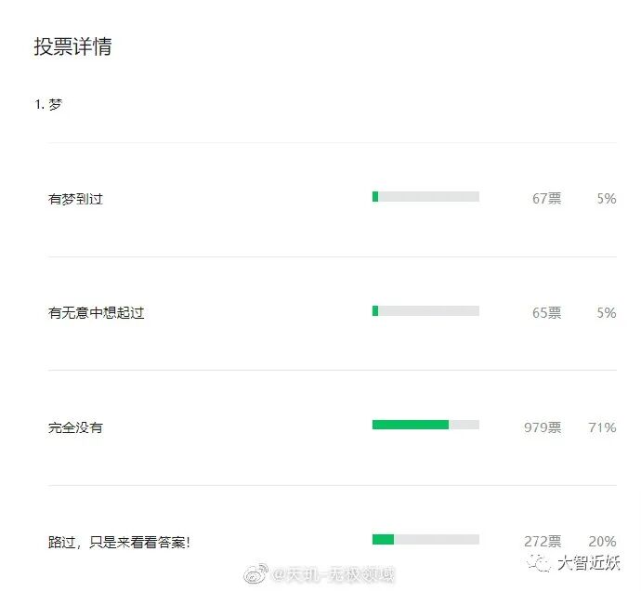This screenshot has width=641, height=591.
Task: Open the Weibo username watermark link
Action: tap(333, 574)
